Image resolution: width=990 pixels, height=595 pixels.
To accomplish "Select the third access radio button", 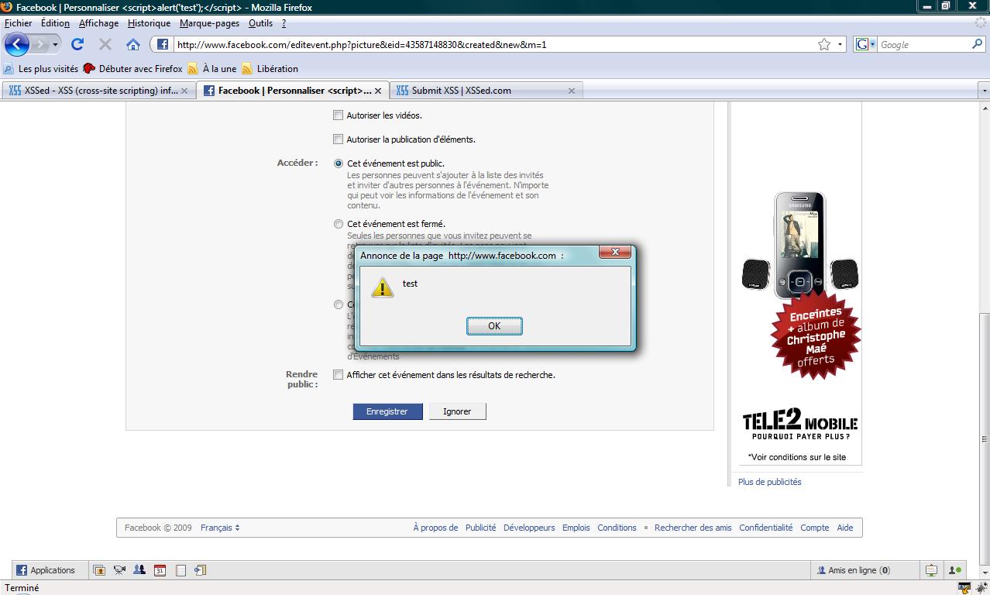I will point(339,304).
